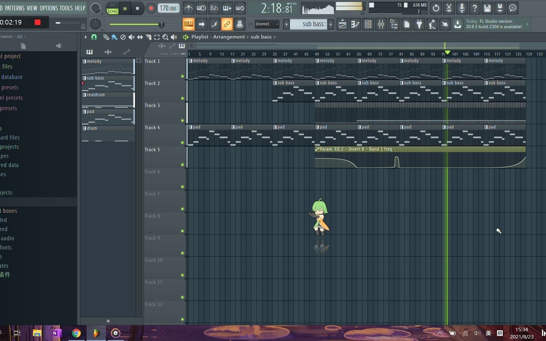
Task: Stop playback with the stop button
Action: 137,9
